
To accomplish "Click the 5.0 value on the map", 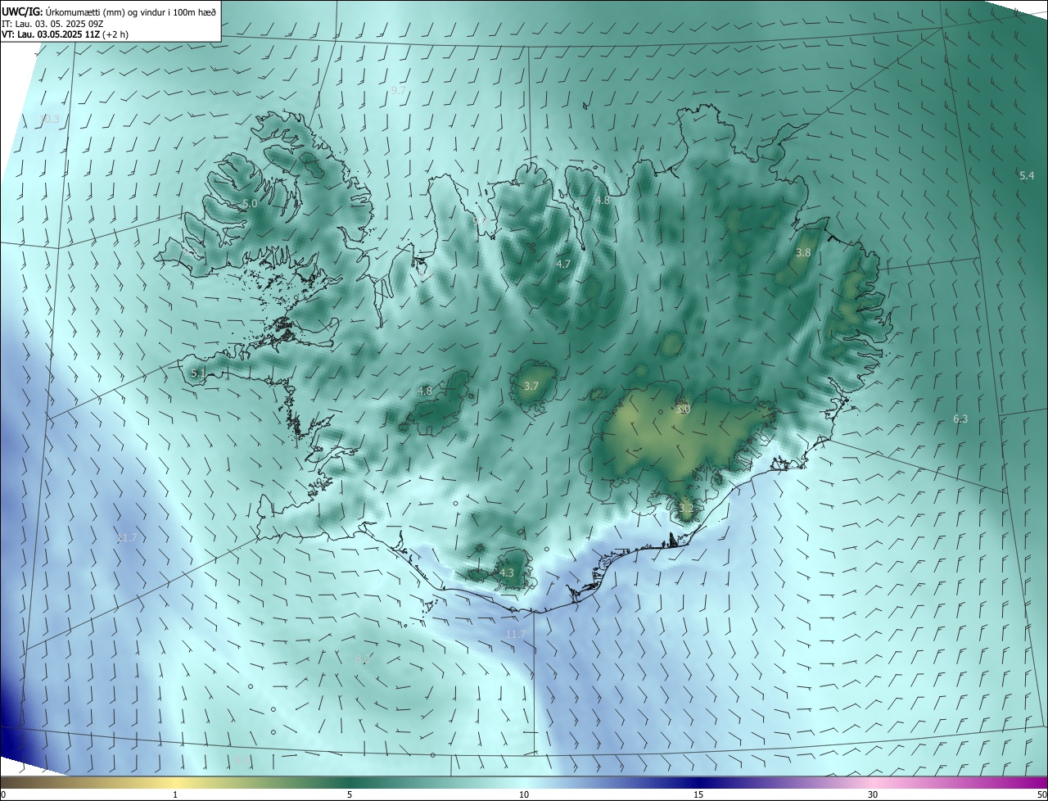I will 250,203.
